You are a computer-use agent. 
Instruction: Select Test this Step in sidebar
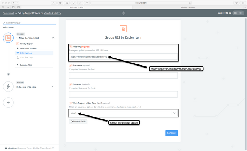27,58
